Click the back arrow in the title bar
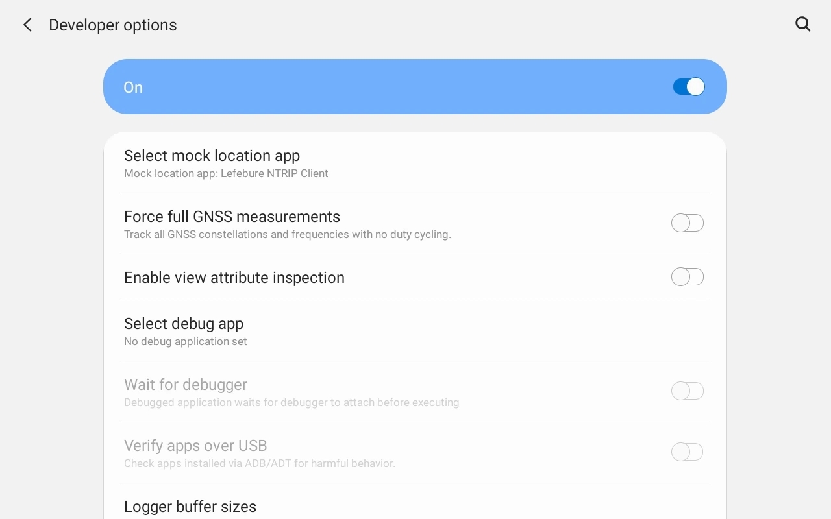831x519 pixels. tap(27, 25)
